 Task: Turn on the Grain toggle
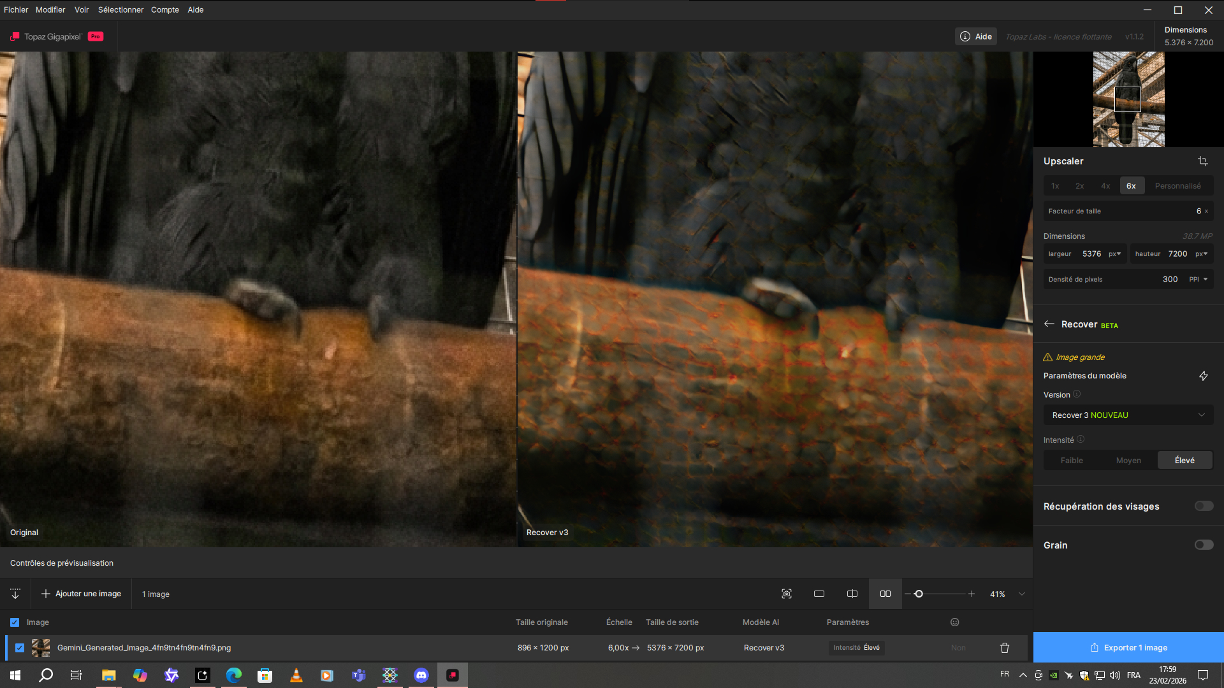click(1204, 545)
